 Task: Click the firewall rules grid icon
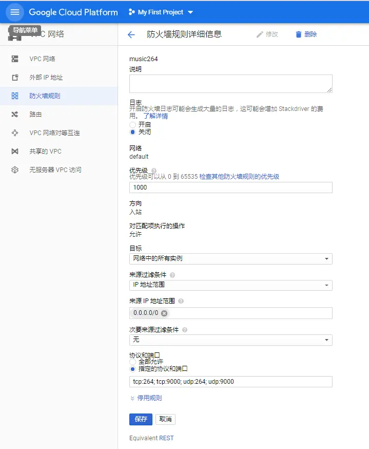pos(15,96)
